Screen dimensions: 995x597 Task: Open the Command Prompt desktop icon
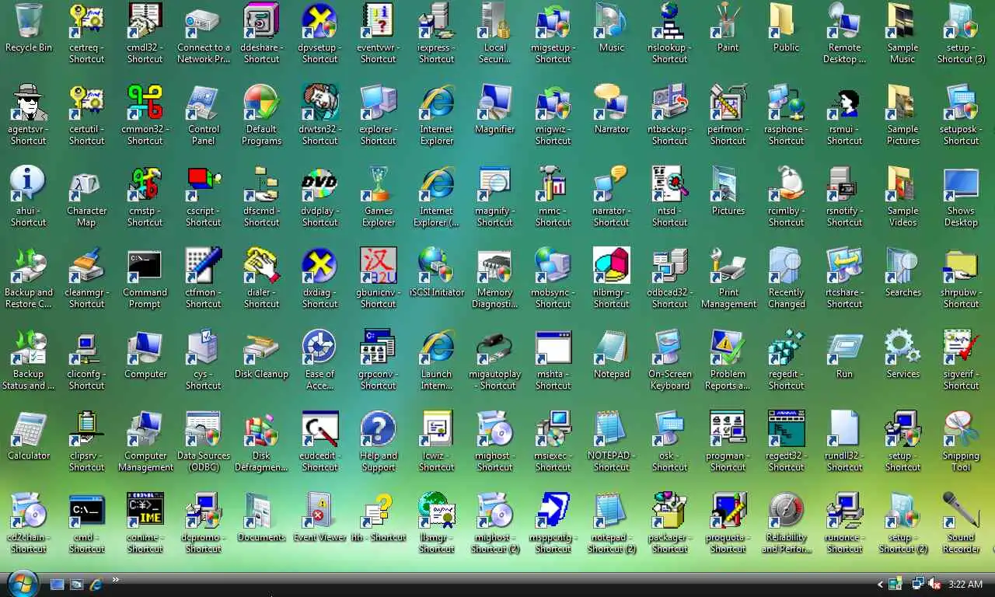tap(145, 266)
